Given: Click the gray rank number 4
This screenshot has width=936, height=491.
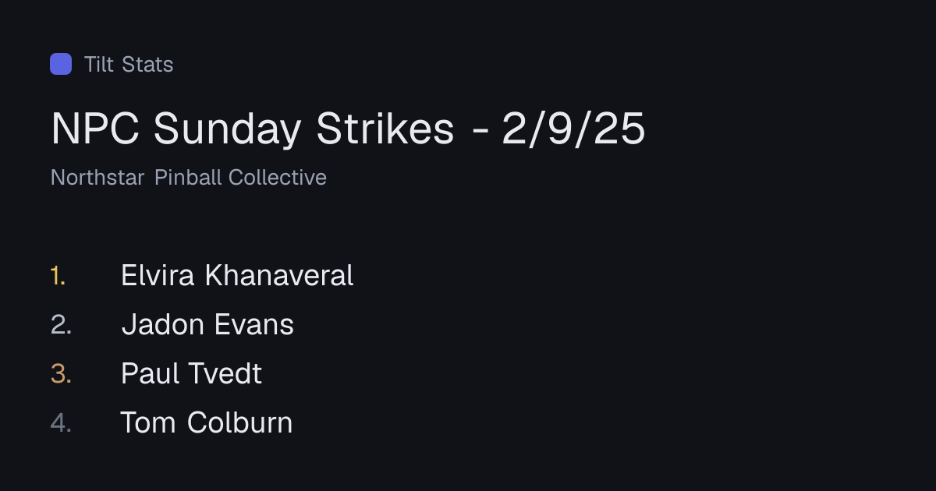Looking at the screenshot, I should point(61,422).
